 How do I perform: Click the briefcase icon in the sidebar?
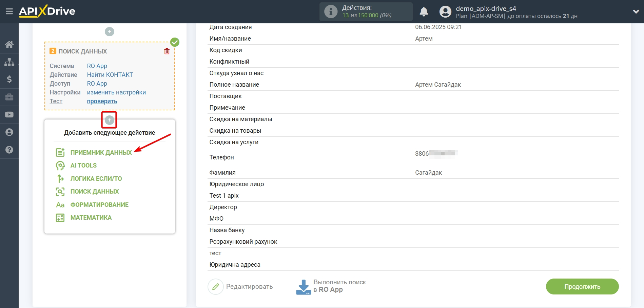pyautogui.click(x=9, y=97)
